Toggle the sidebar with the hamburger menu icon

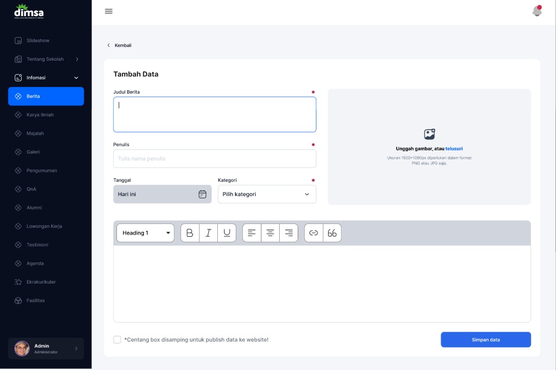point(109,11)
